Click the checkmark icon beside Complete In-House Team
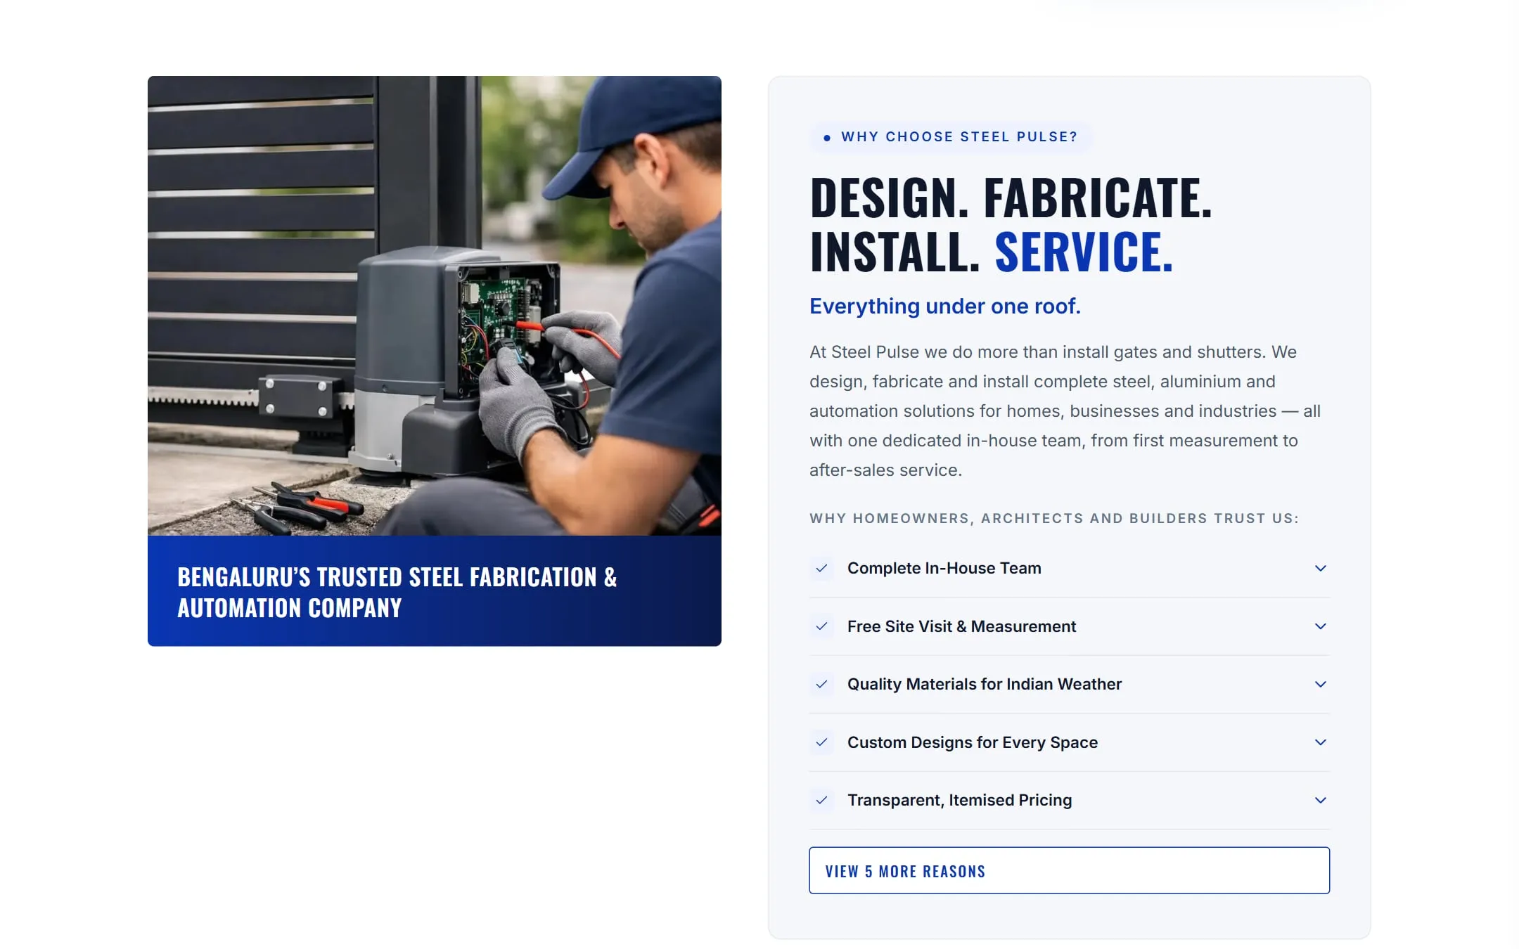 pyautogui.click(x=821, y=568)
